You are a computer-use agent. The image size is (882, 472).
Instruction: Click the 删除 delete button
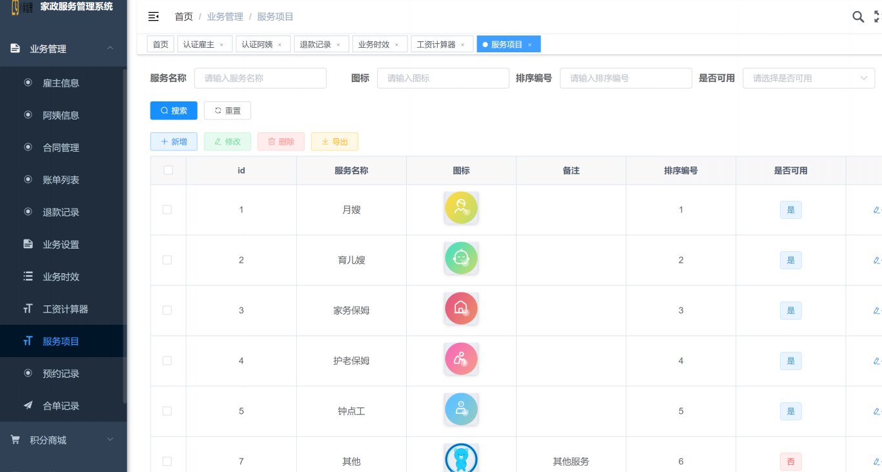pos(281,141)
